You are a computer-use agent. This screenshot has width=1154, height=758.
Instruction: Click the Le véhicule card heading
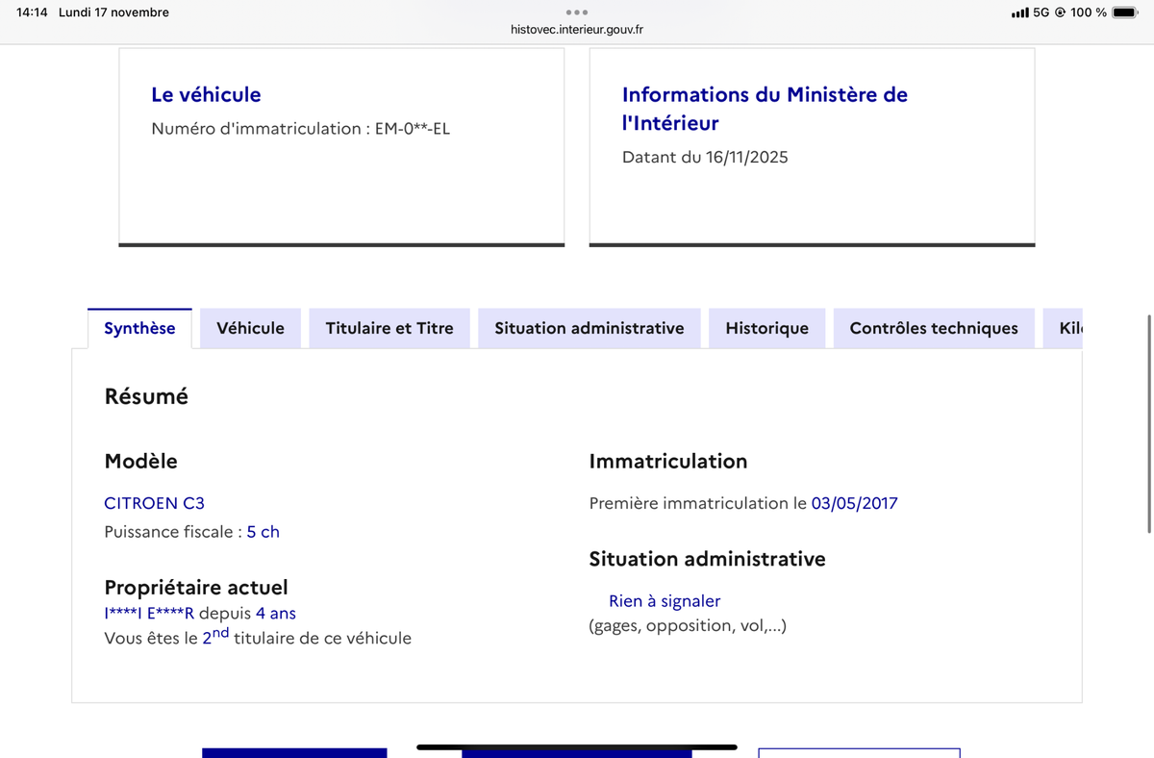206,94
